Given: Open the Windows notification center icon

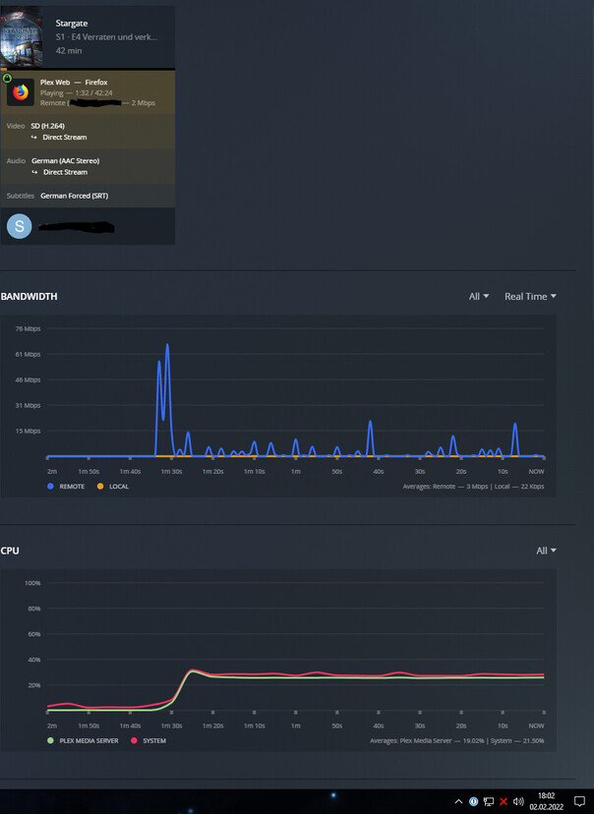Looking at the screenshot, I should 580,801.
